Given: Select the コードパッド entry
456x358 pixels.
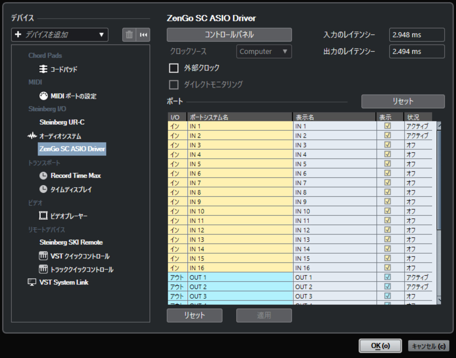Looking at the screenshot, I should pos(64,69).
